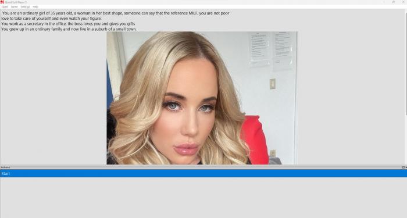Click the line about working as a secretary

coord(68,24)
